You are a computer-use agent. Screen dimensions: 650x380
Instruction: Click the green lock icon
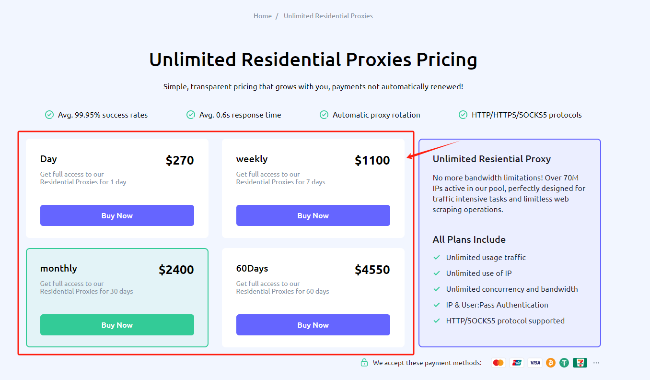(364, 363)
